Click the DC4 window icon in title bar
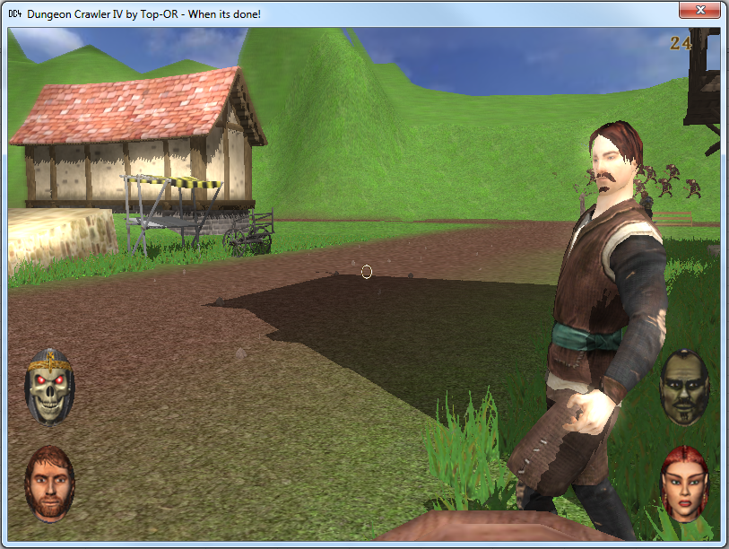The height and width of the screenshot is (549, 729). click(14, 13)
